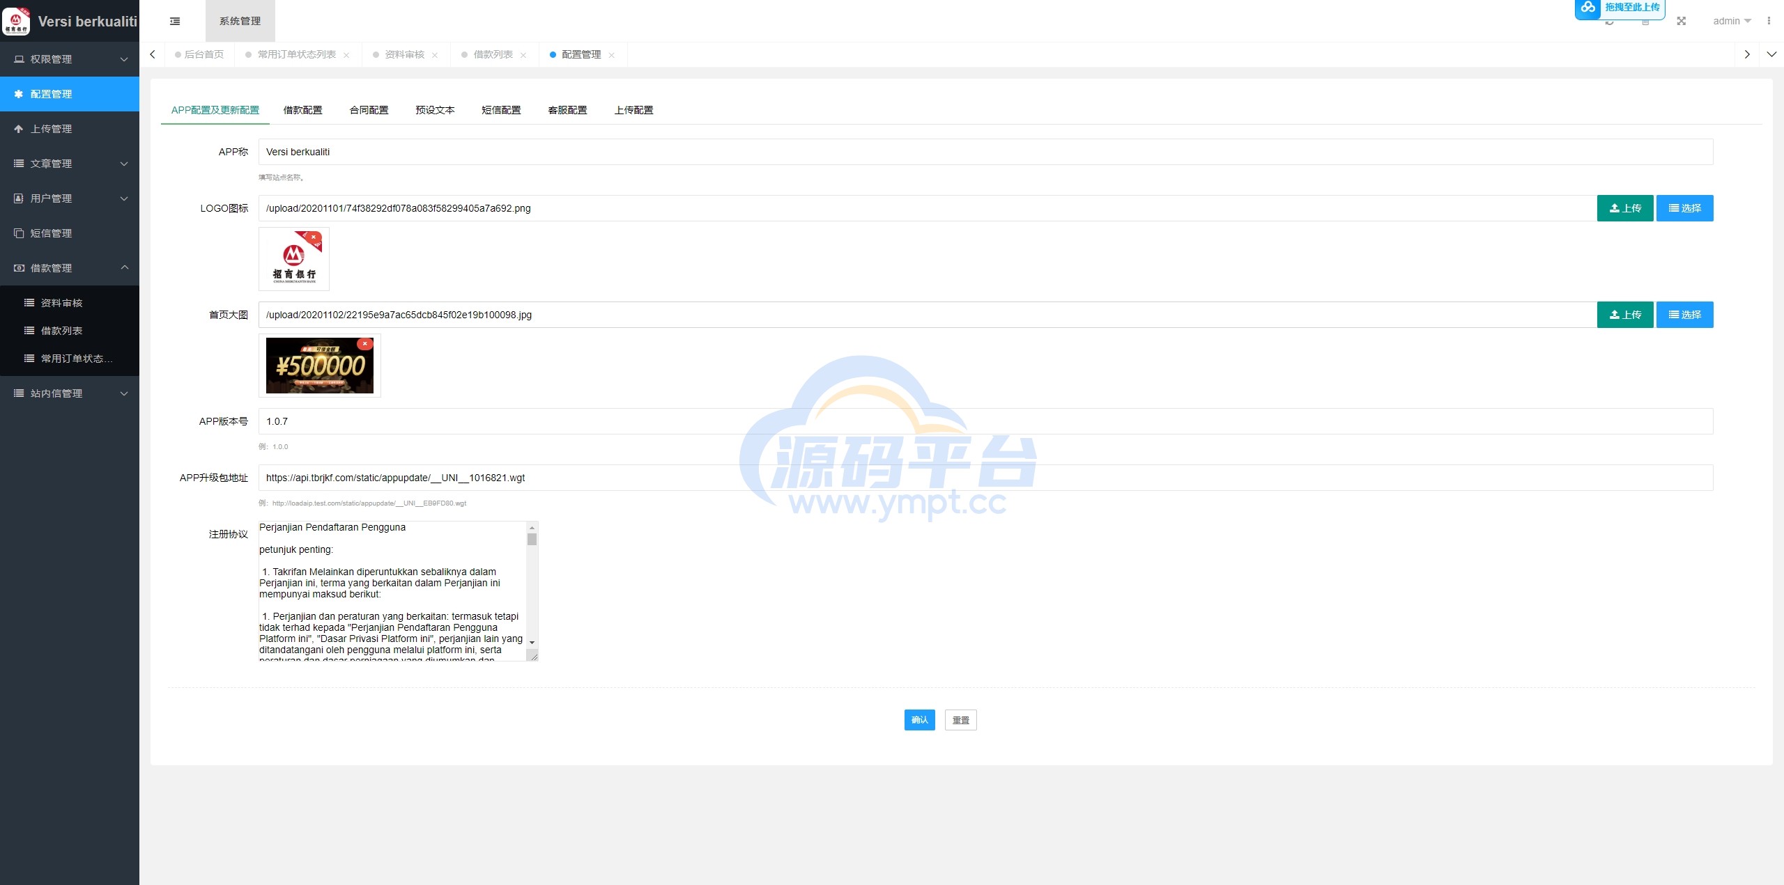This screenshot has width=1784, height=885.
Task: Close the 常用订单状态列表 tab
Action: [x=346, y=55]
